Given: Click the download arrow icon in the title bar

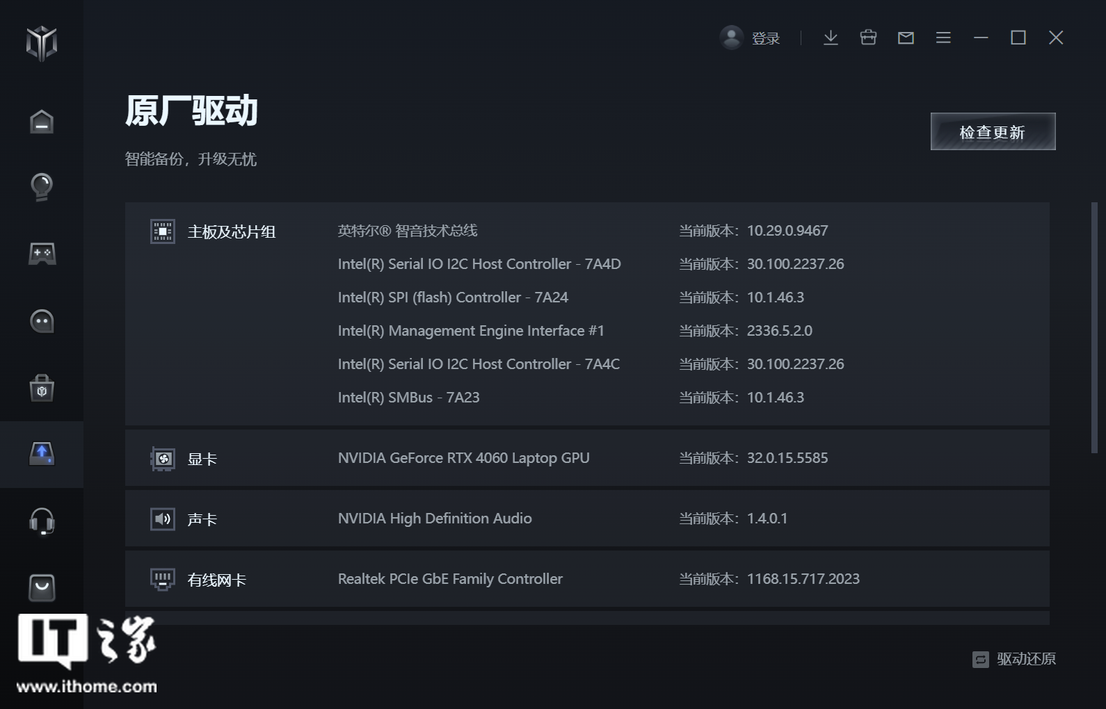Looking at the screenshot, I should (x=831, y=38).
